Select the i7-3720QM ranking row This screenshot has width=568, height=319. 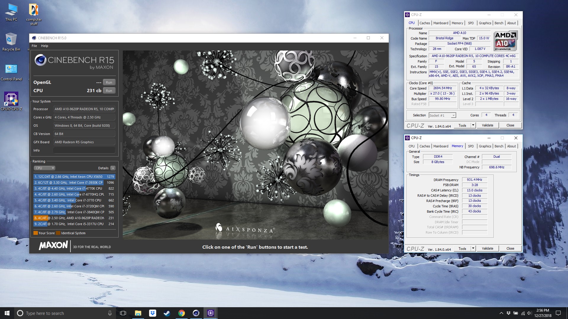[x=74, y=206]
